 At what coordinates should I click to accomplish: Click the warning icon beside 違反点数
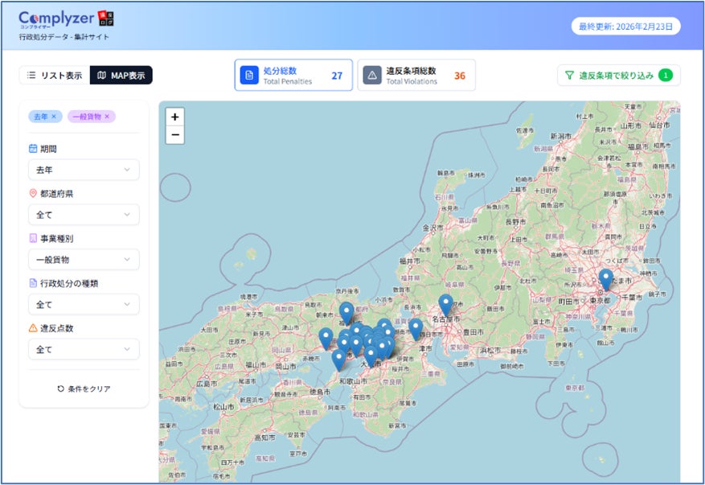click(33, 328)
